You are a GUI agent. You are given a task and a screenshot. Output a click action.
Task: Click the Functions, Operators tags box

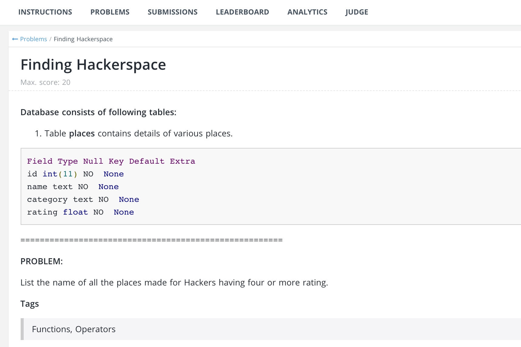click(74, 329)
